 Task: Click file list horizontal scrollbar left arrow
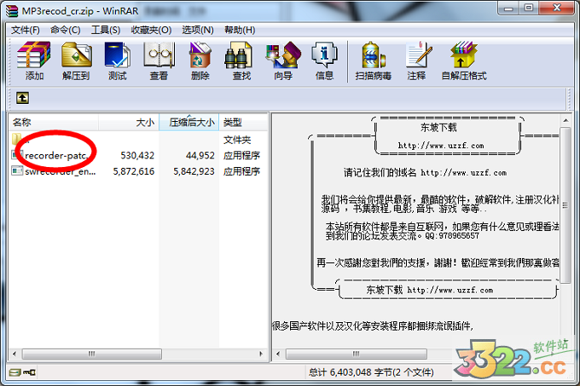[14, 354]
